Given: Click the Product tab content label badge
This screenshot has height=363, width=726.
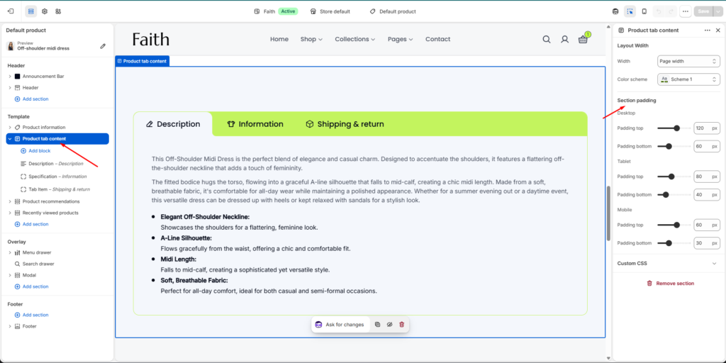Looking at the screenshot, I should (143, 61).
